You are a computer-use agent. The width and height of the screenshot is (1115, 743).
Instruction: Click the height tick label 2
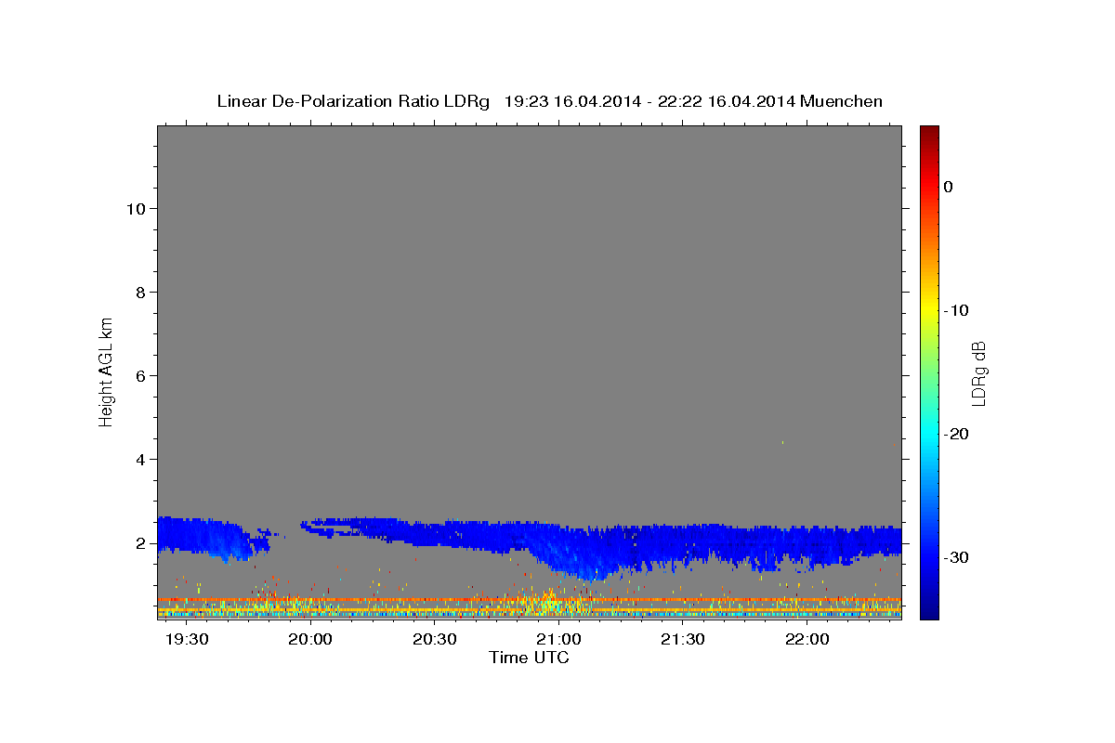pyautogui.click(x=138, y=542)
